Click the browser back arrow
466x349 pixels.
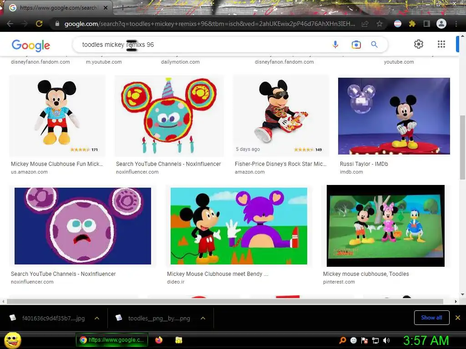10,24
